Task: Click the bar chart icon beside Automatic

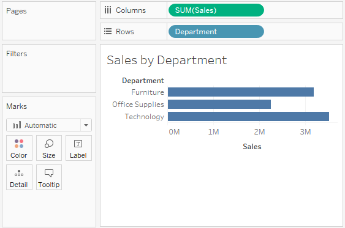Action: [x=17, y=125]
